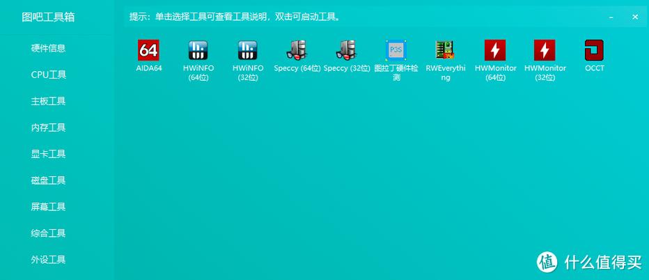Select the HWMonitor (64位) icon
Screen dimensions: 649x280
point(495,51)
